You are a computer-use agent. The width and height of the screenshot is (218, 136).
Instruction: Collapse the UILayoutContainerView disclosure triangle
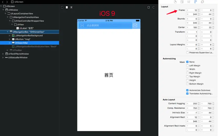(x=6, y=14)
